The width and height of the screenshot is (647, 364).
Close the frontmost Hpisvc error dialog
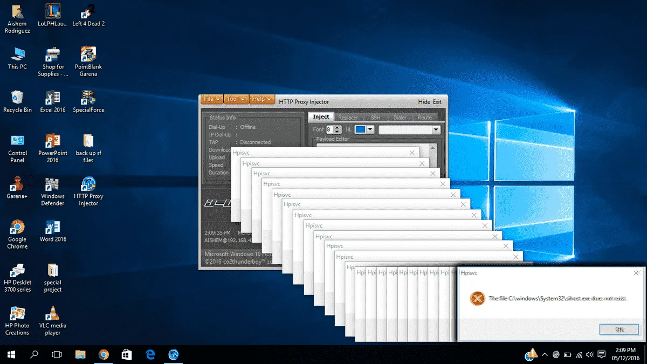pos(636,273)
